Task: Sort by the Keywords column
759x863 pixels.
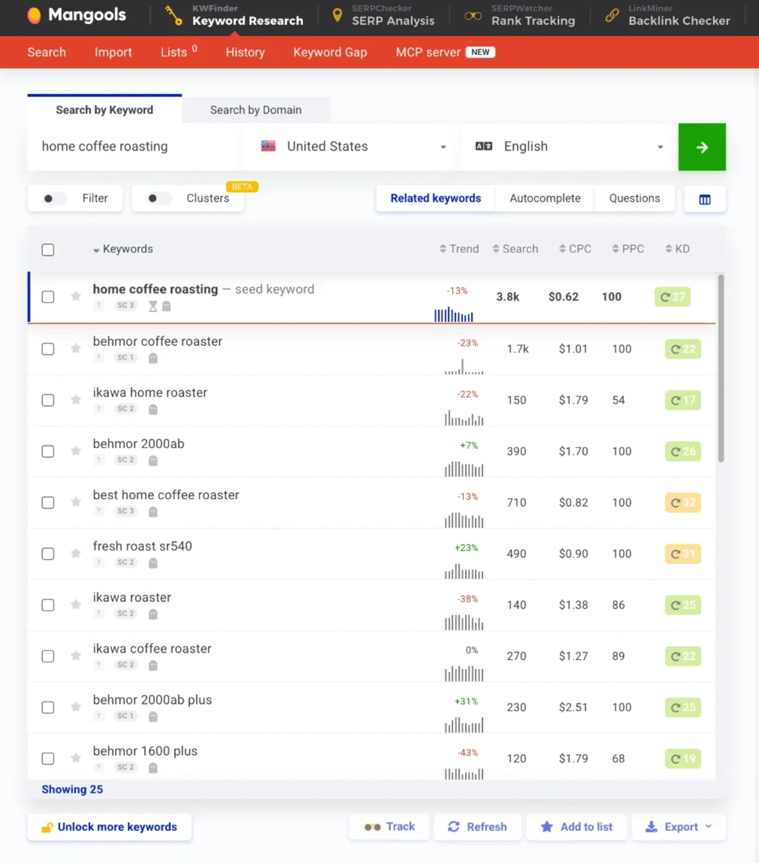Action: (x=123, y=249)
